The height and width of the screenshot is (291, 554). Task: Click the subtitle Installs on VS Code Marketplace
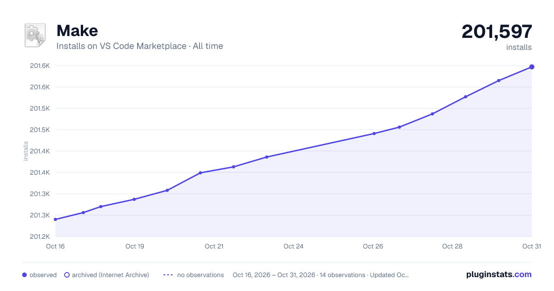tap(121, 46)
